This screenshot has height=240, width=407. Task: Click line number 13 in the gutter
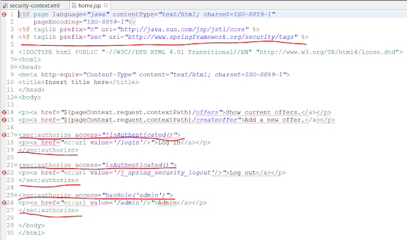pos(10,104)
